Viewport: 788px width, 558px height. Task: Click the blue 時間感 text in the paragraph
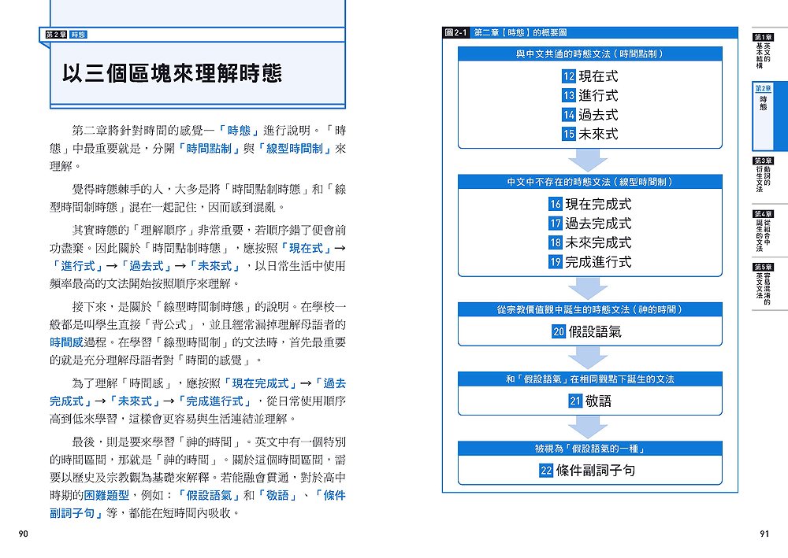(x=67, y=342)
